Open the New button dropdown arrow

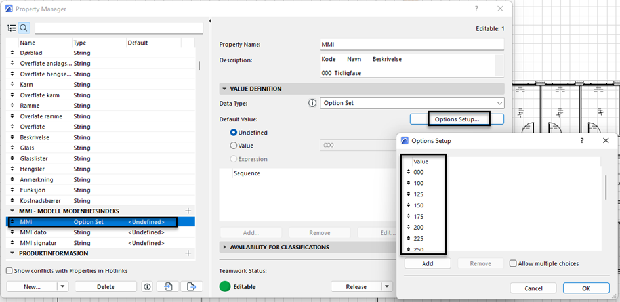(x=63, y=286)
